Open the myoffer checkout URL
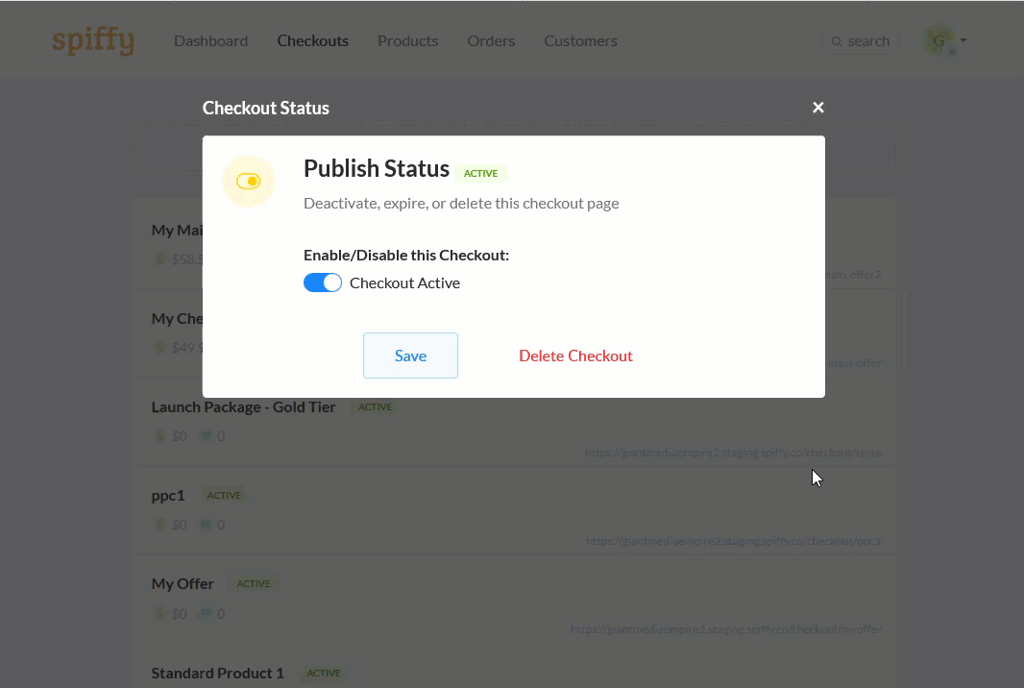Image resolution: width=1024 pixels, height=688 pixels. [726, 629]
